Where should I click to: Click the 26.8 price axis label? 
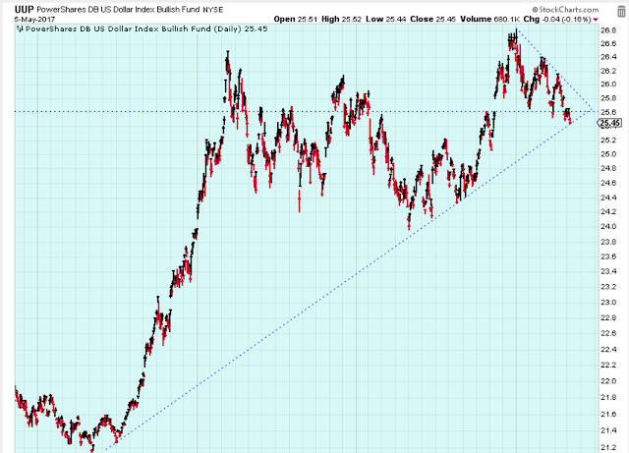pos(608,30)
